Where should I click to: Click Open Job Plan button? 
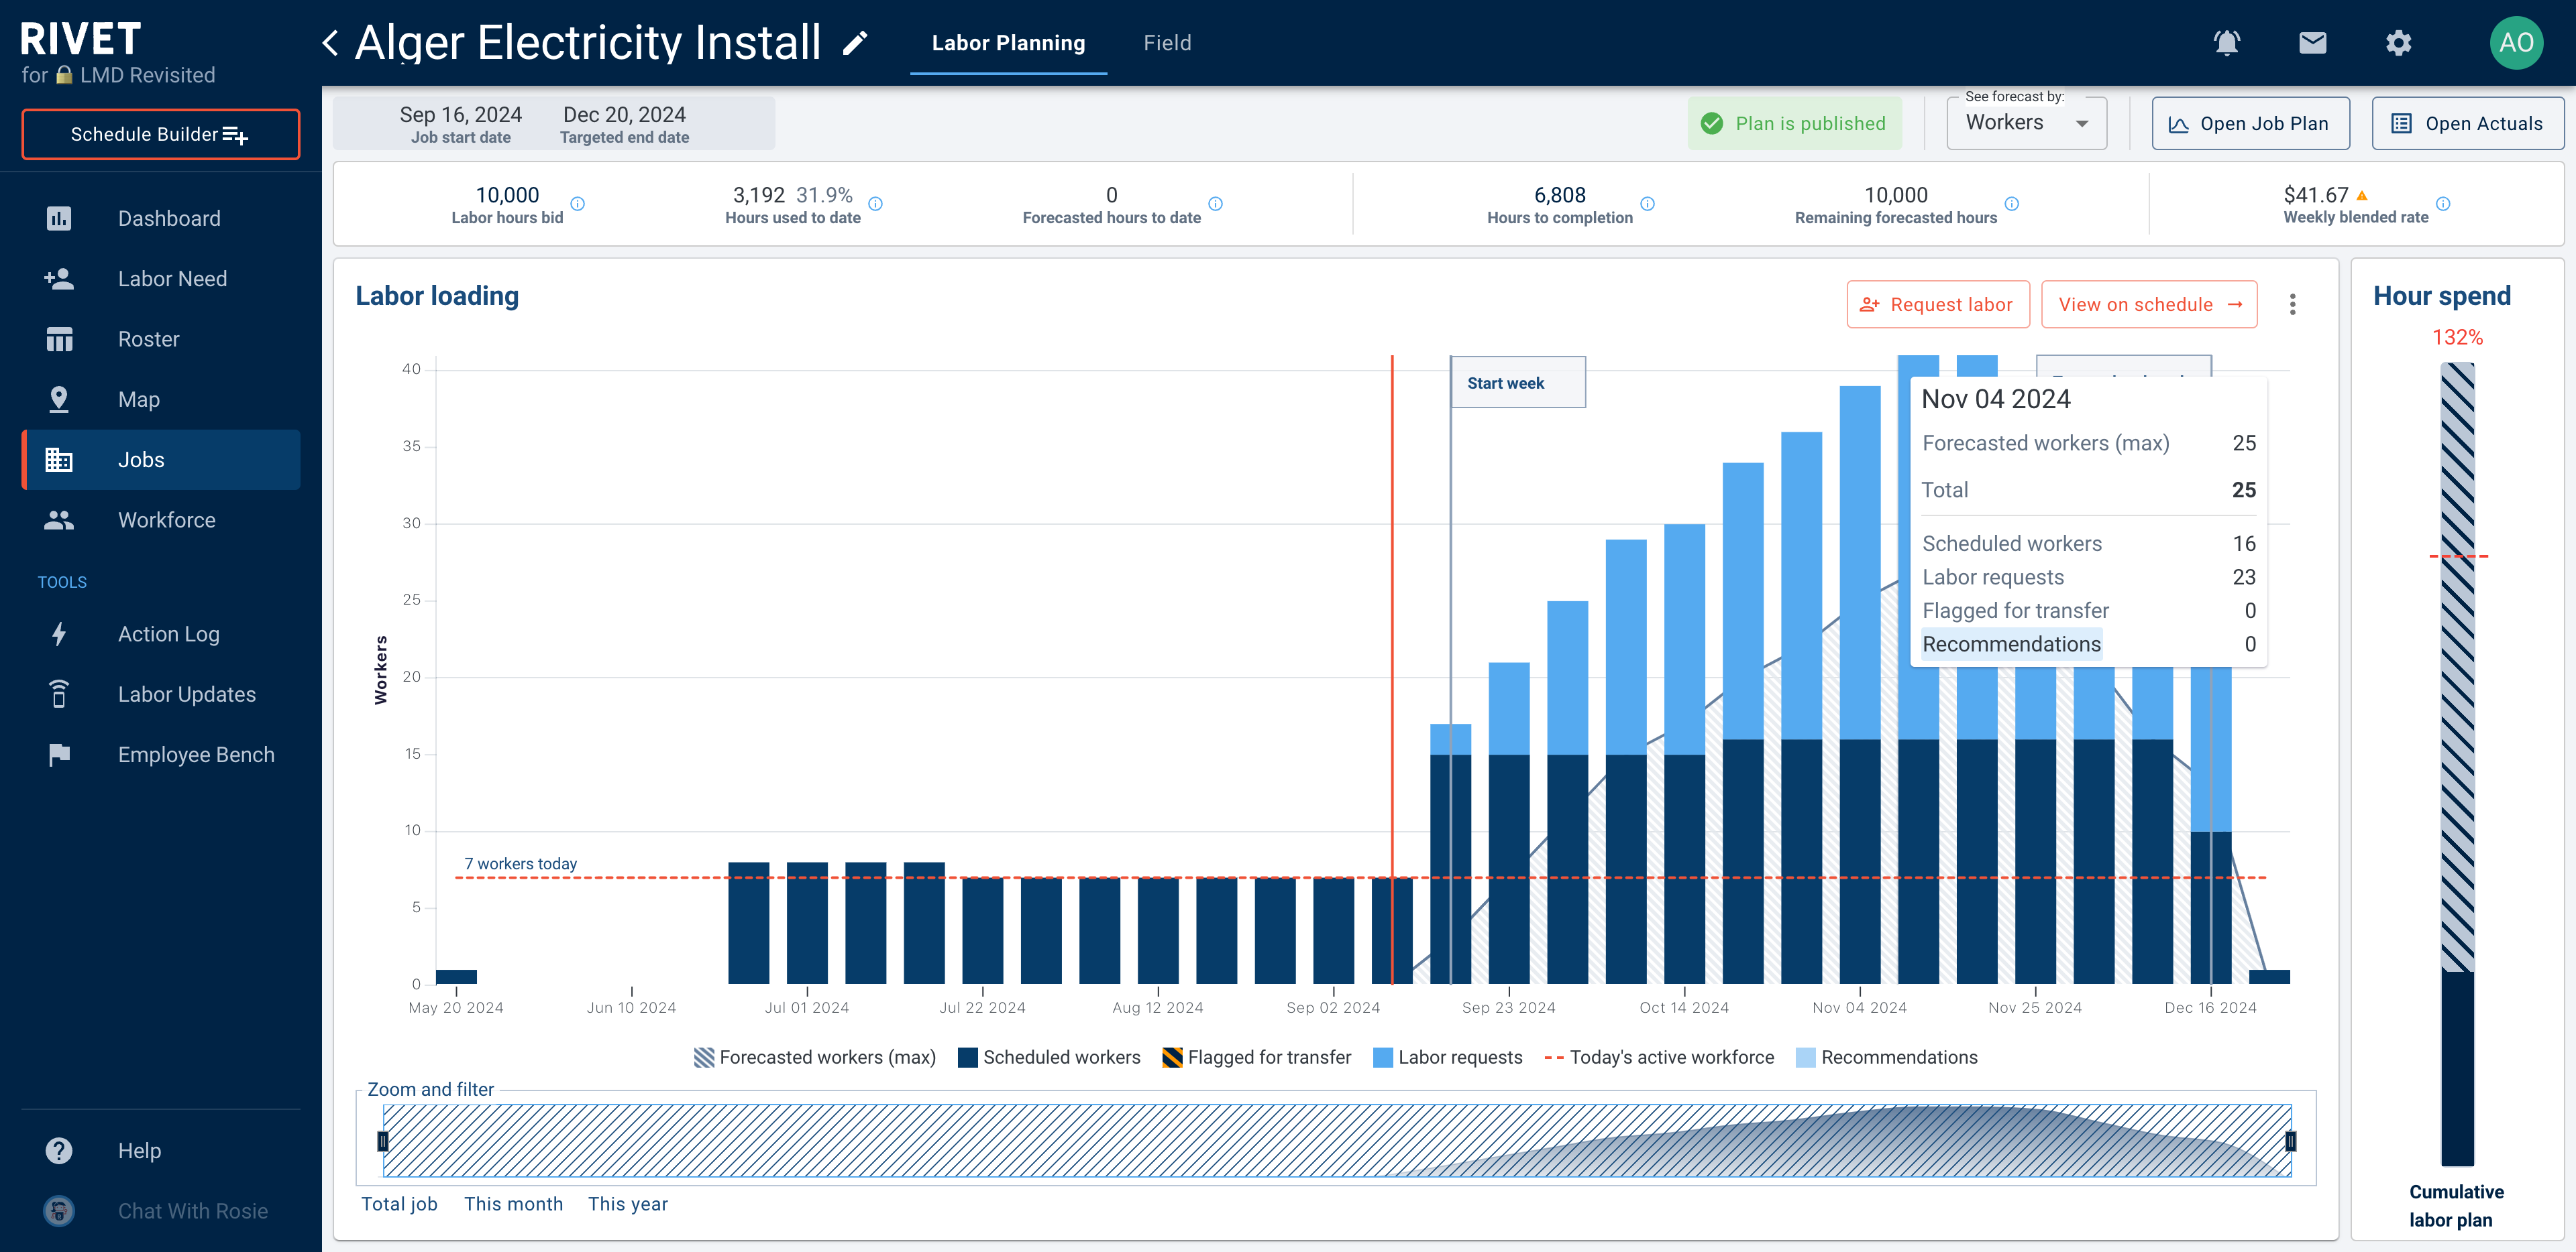[x=2250, y=123]
